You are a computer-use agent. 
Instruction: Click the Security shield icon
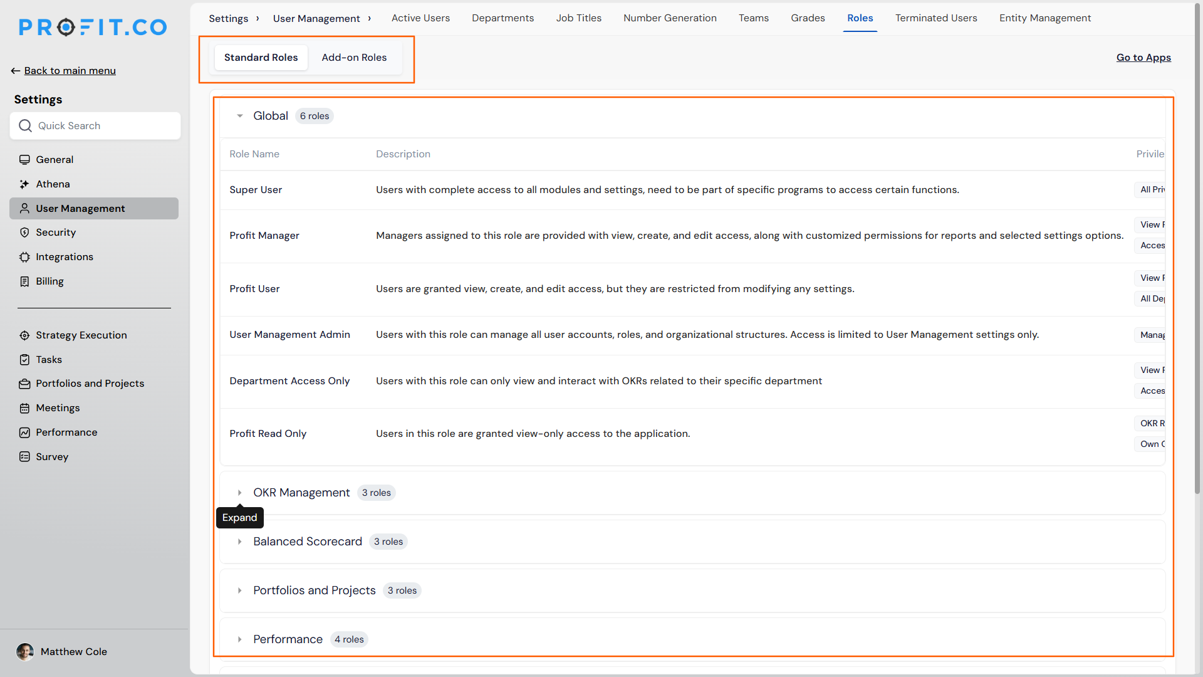pos(24,233)
